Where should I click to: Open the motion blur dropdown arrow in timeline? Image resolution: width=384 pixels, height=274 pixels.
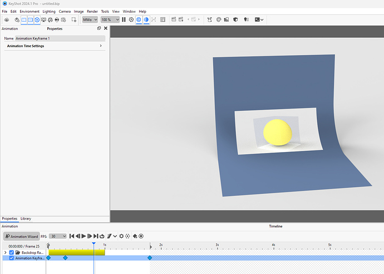click(x=115, y=236)
